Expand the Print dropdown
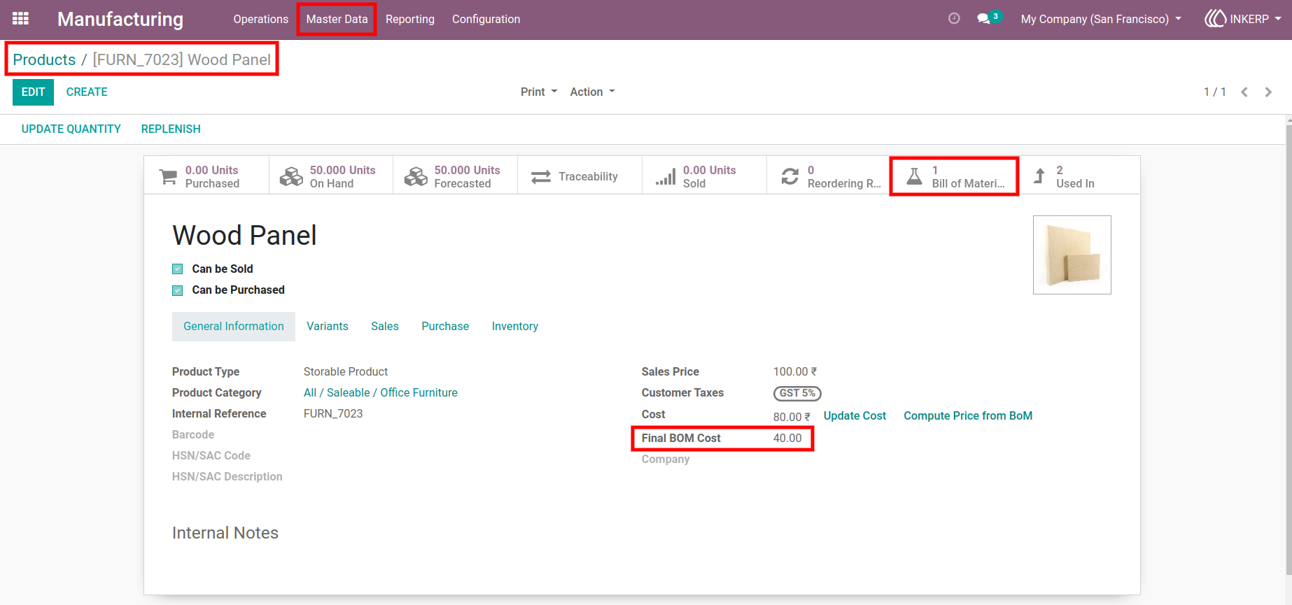1292x605 pixels. tap(539, 92)
